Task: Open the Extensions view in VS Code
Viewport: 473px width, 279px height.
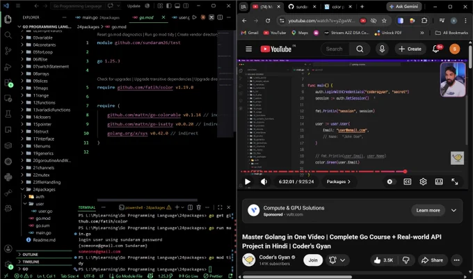Action: (x=8, y=82)
